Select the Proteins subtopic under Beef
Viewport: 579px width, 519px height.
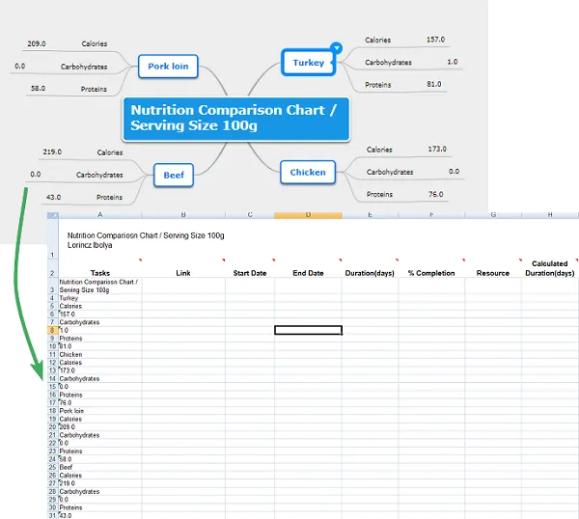(109, 197)
